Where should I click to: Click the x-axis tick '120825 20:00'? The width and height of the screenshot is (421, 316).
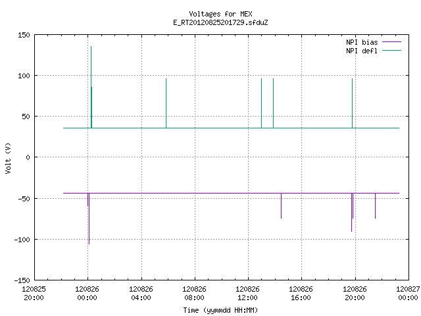34,294
